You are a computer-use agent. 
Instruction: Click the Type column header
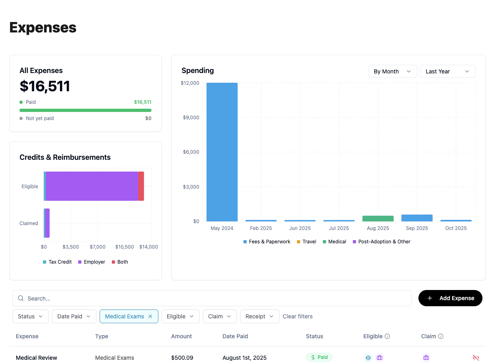pyautogui.click(x=102, y=336)
